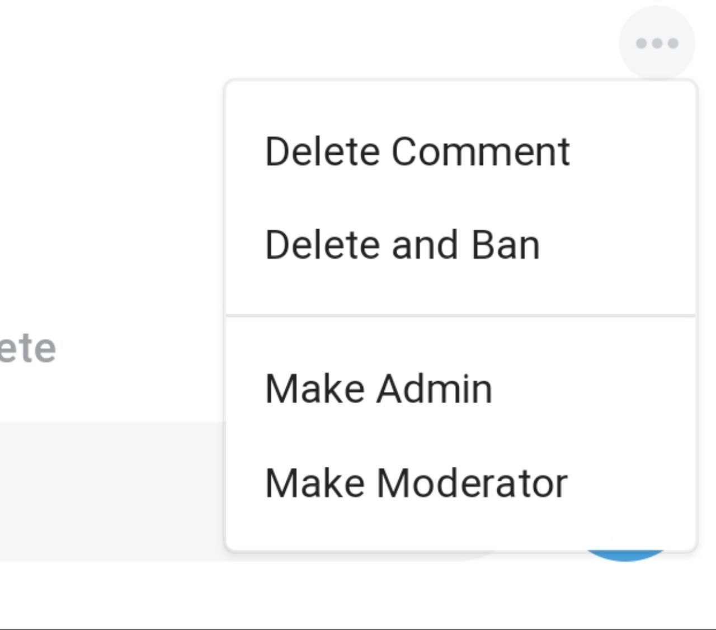Toggle the comment options dropdown via dots
The width and height of the screenshot is (716, 630).
(x=657, y=43)
